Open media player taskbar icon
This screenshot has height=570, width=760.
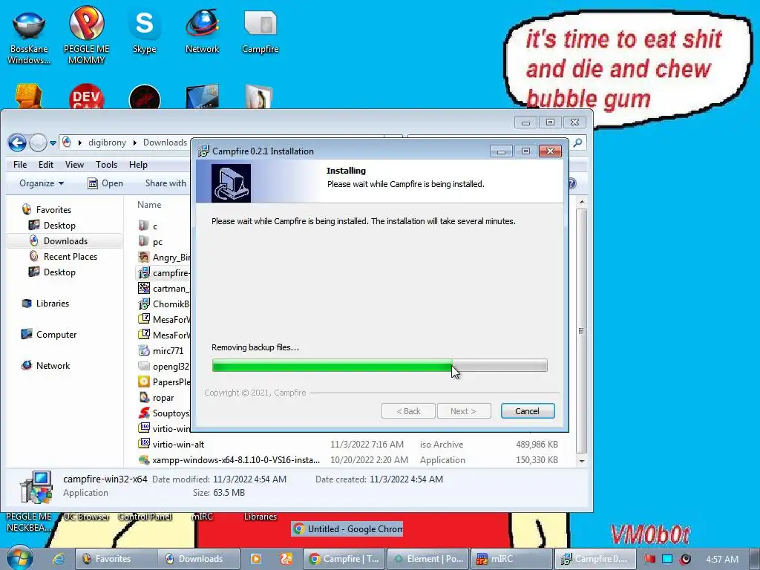[256, 559]
